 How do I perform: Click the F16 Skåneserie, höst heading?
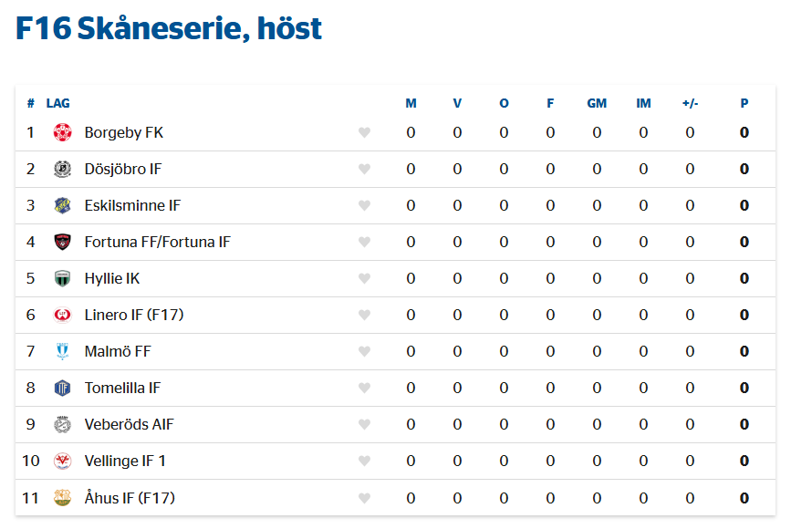click(169, 29)
